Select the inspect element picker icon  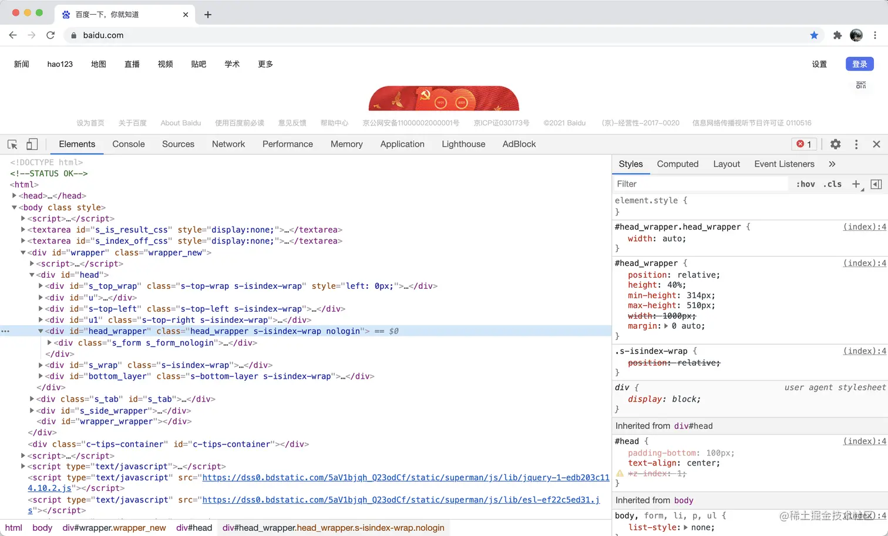click(x=12, y=144)
